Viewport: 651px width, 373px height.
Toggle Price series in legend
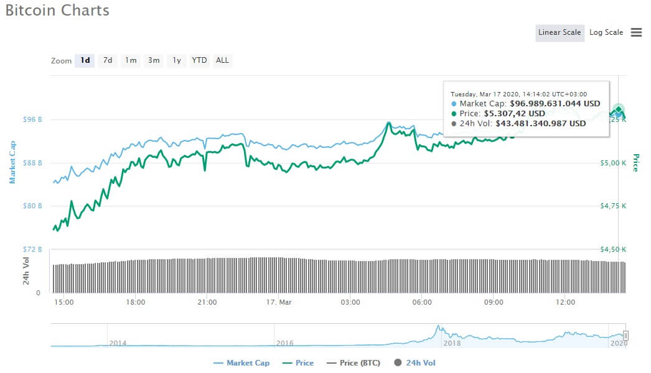click(297, 363)
